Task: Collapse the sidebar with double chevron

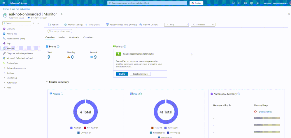Action: click(x=38, y=23)
